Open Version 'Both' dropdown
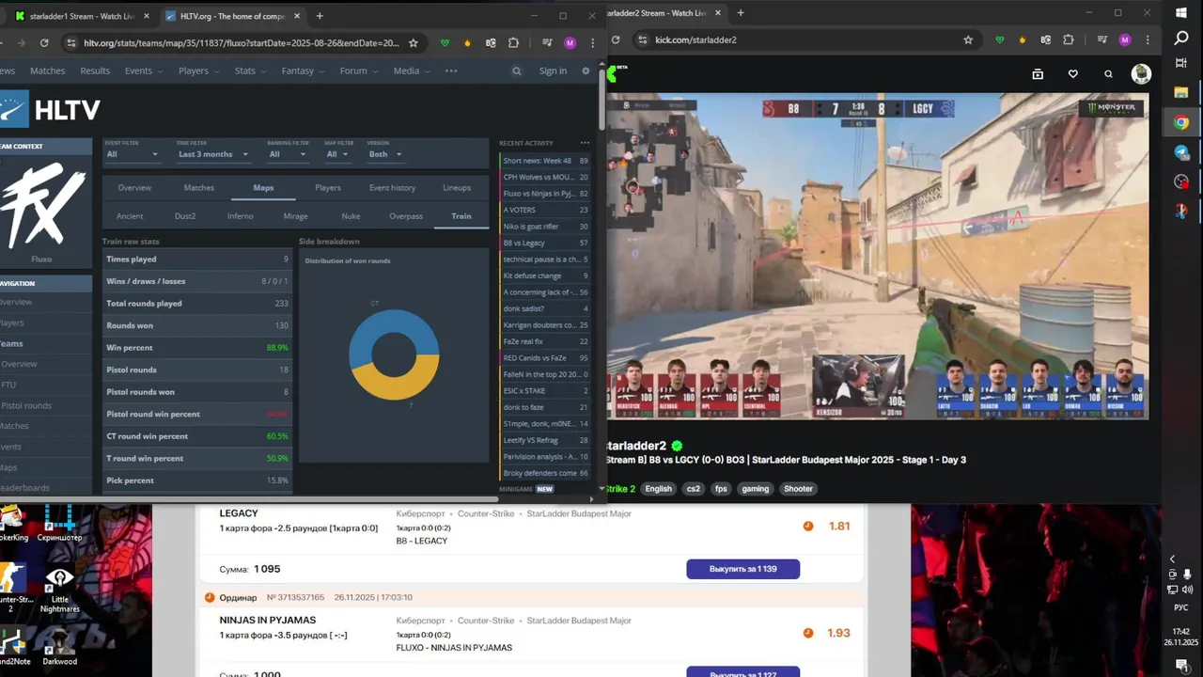 385,154
